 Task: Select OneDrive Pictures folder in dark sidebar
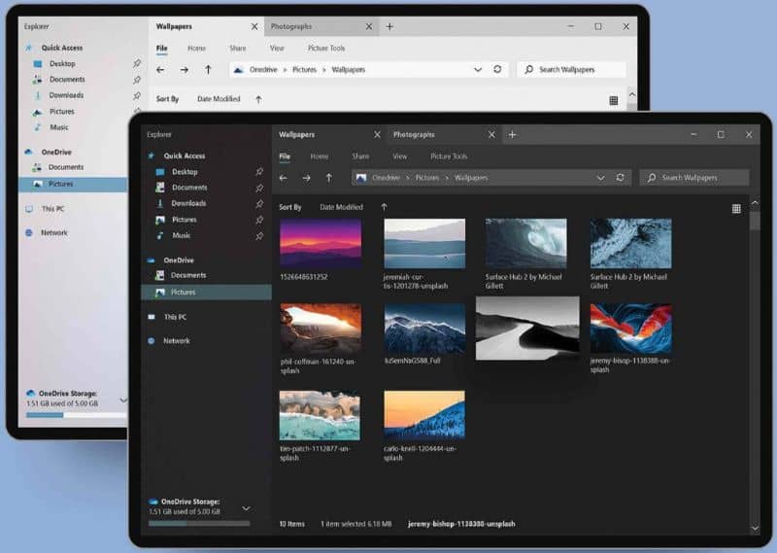click(x=207, y=293)
